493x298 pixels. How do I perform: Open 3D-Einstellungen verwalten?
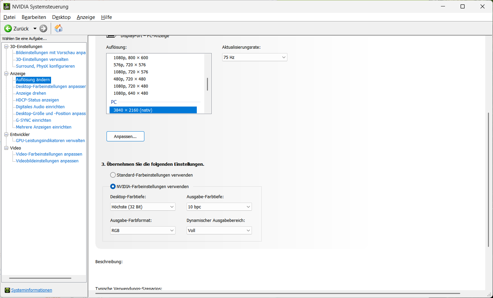pos(42,60)
